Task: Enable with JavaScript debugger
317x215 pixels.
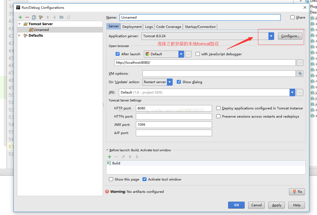Action: click(198, 54)
